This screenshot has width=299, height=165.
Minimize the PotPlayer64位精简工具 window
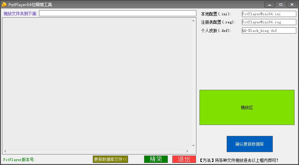[269, 4]
